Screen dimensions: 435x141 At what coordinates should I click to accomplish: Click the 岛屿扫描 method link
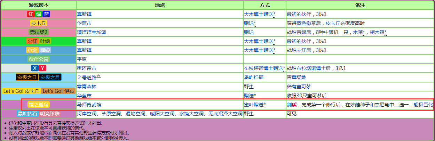[x=254, y=77]
